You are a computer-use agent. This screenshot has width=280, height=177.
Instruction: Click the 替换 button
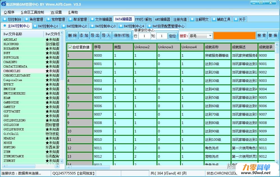[x=273, y=35]
